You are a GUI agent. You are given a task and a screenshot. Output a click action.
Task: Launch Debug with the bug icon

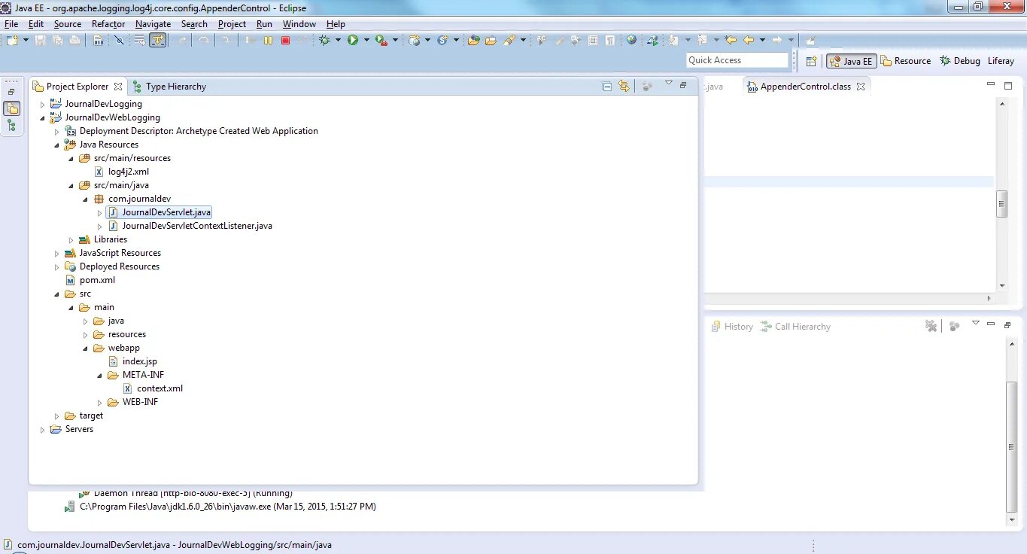pos(324,40)
